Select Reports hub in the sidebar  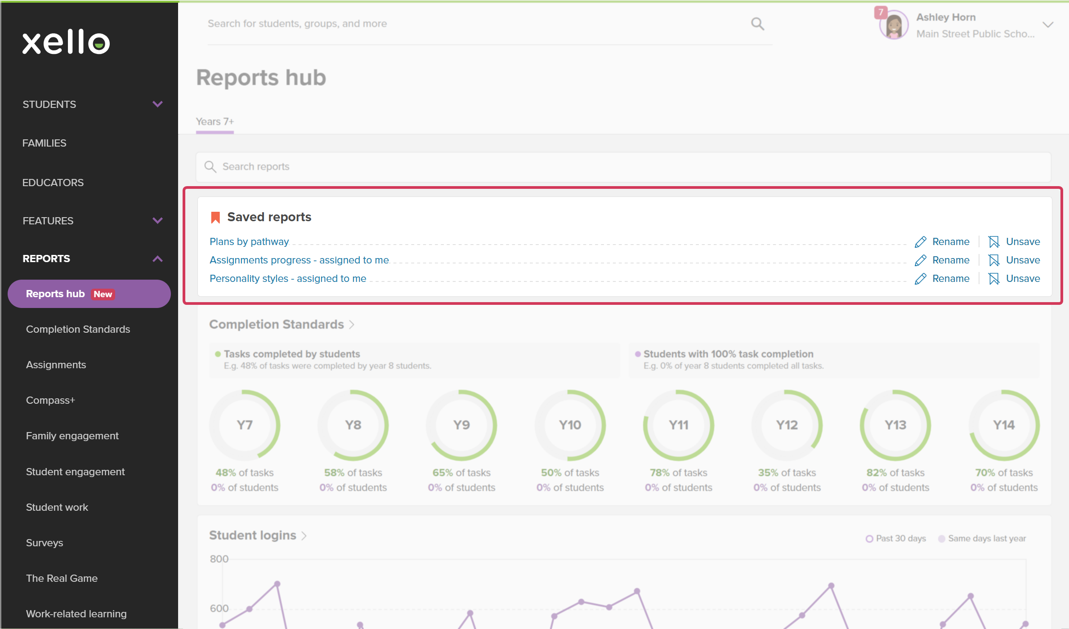pyautogui.click(x=89, y=294)
